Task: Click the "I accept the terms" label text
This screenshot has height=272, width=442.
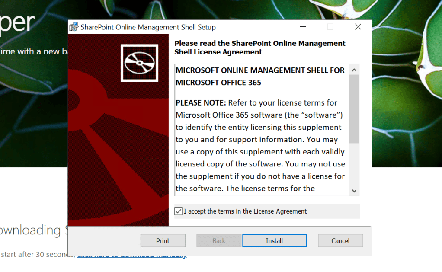Action: click(x=245, y=211)
